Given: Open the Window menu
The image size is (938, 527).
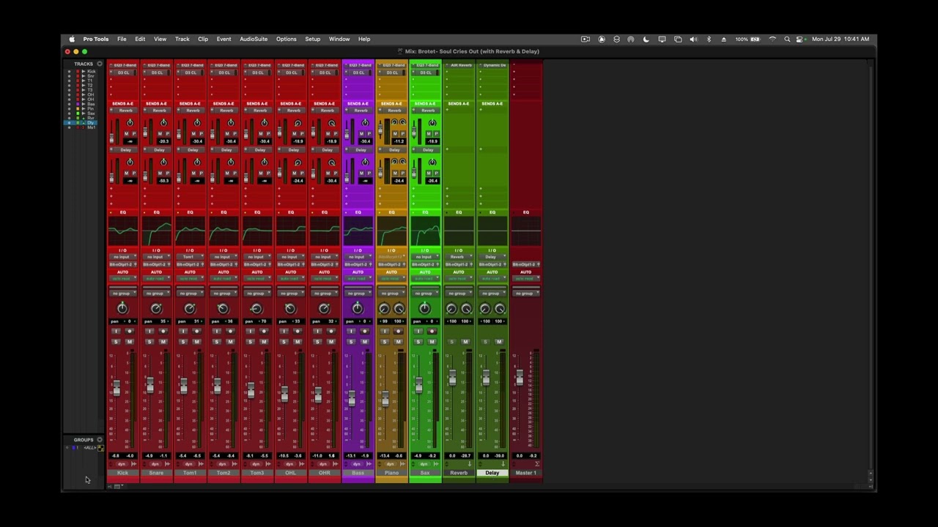Looking at the screenshot, I should [x=339, y=39].
